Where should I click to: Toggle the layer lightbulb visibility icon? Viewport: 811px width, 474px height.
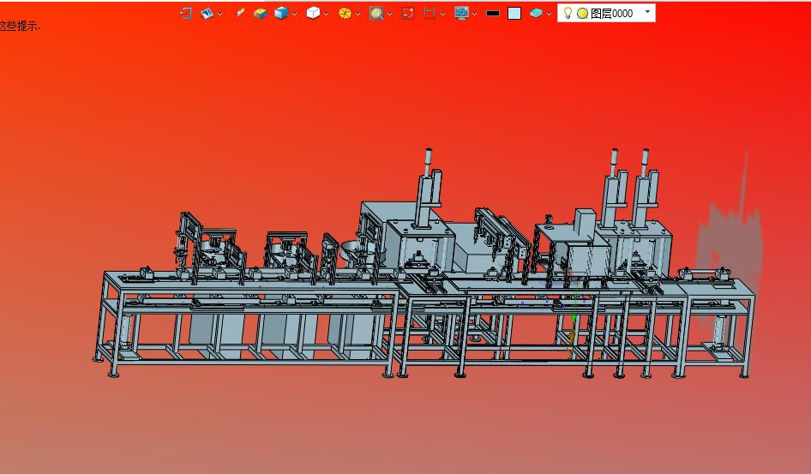(x=568, y=13)
